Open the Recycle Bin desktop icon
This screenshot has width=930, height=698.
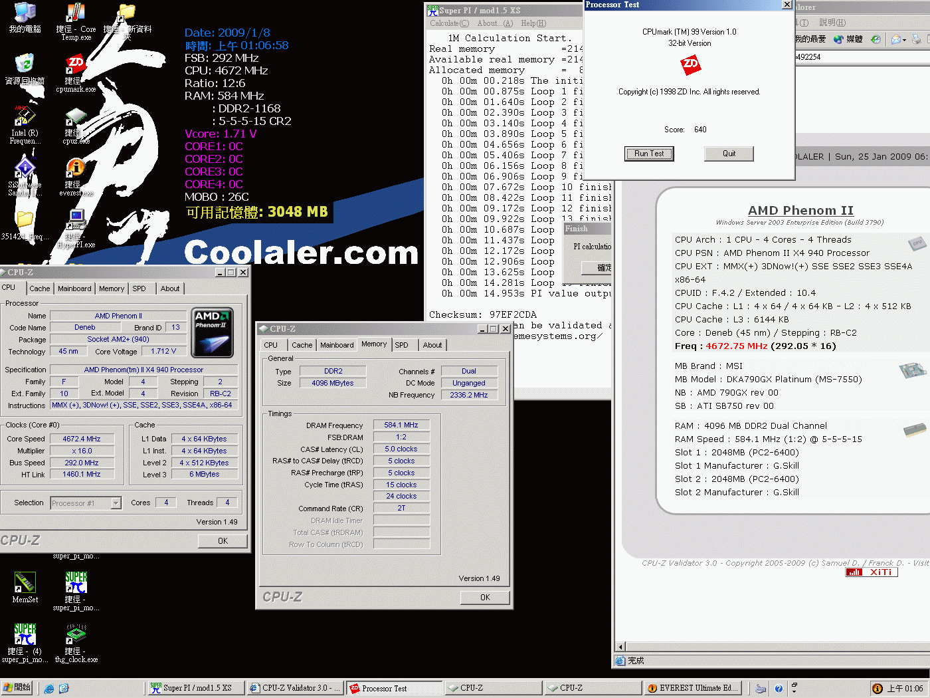(x=25, y=64)
